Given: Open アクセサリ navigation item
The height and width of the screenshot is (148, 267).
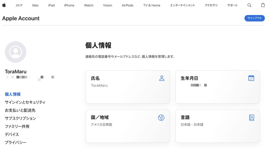Looking at the screenshot, I should pyautogui.click(x=211, y=5).
